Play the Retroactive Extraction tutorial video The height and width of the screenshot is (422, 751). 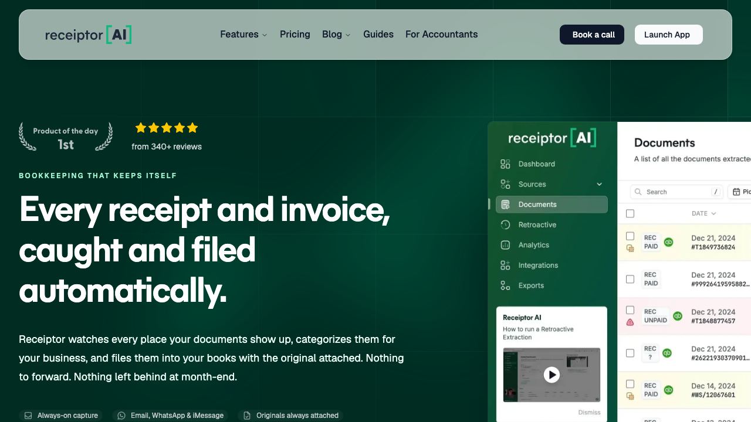tap(552, 375)
